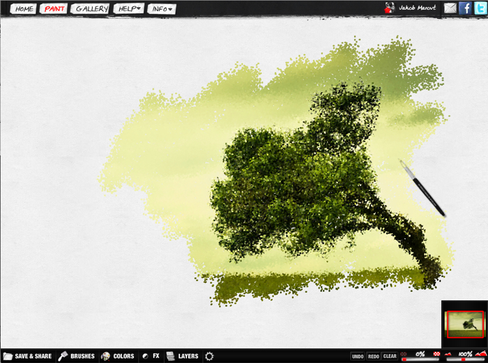The image size is (488, 363).
Task: Share via the Twitter icon
Action: coord(480,8)
